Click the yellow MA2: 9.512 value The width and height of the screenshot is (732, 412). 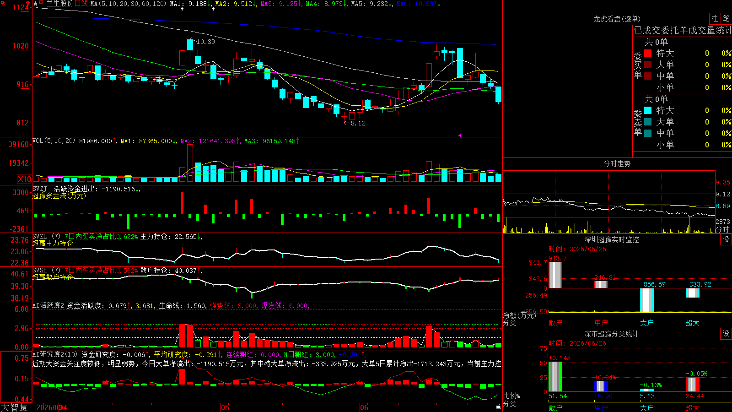(234, 4)
